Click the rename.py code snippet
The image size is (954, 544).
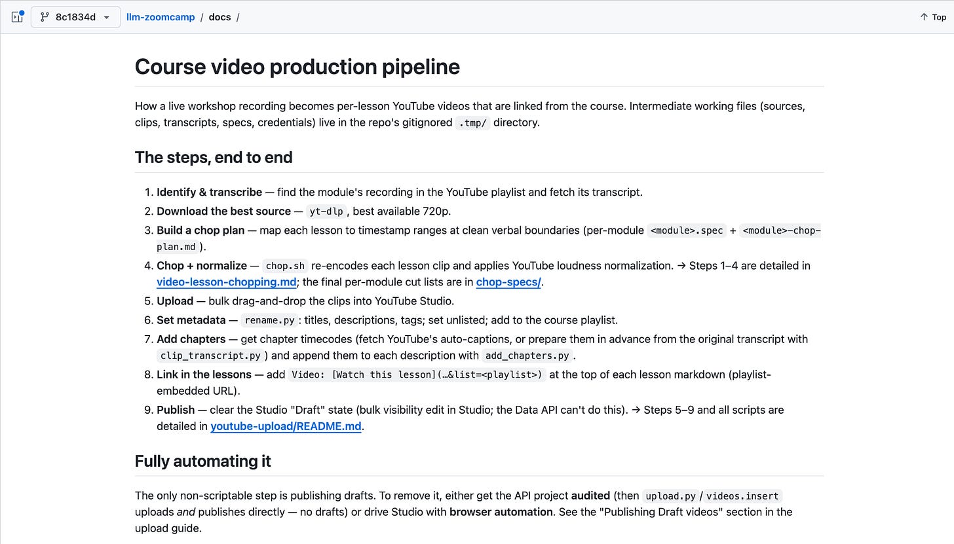tap(268, 320)
